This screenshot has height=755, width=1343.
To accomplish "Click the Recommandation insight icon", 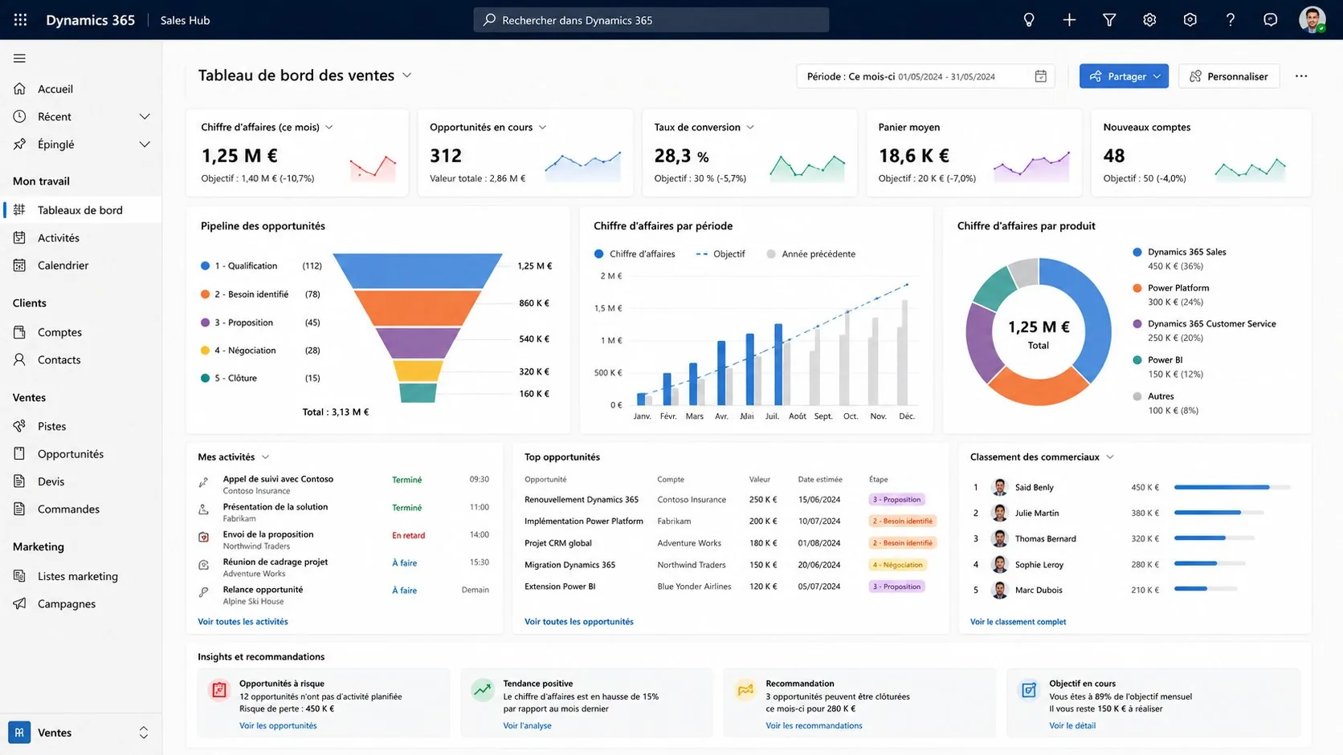I will click(745, 690).
